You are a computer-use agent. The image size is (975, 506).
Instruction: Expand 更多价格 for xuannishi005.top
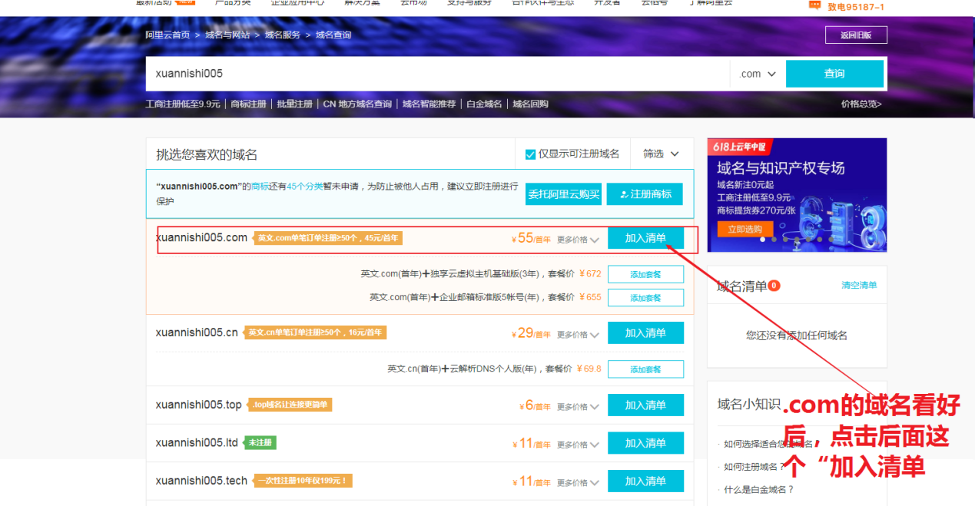(x=578, y=407)
